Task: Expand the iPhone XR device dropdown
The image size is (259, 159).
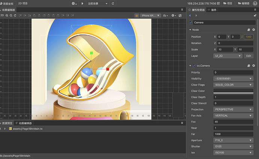Action: click(x=150, y=15)
